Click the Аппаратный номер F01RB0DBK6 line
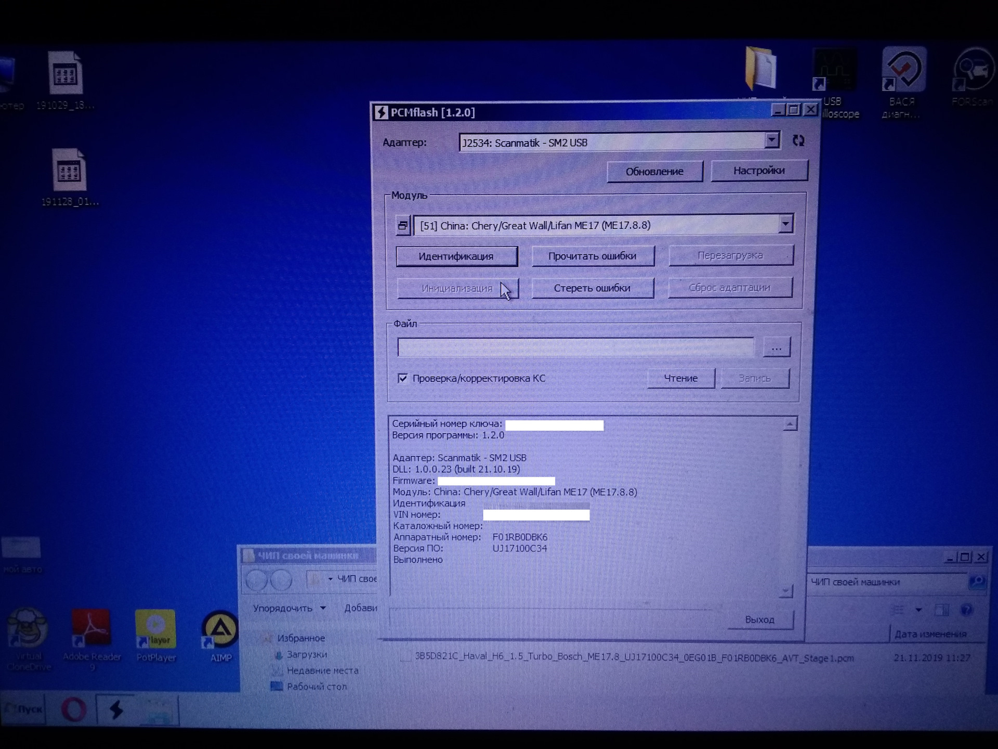 coord(470,537)
